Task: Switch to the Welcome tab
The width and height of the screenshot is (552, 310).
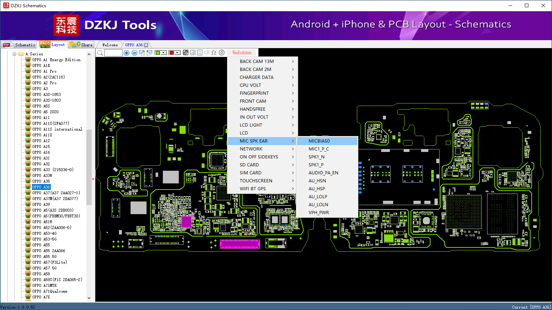Action: (x=110, y=45)
